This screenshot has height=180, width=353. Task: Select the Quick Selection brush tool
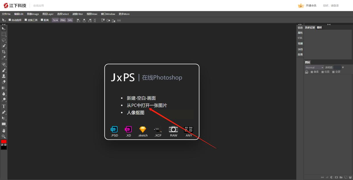click(4, 46)
